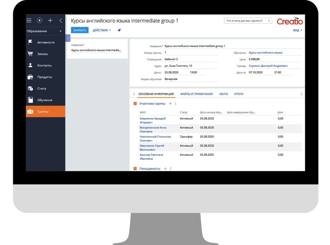Click the Закрыть button

coord(80,30)
